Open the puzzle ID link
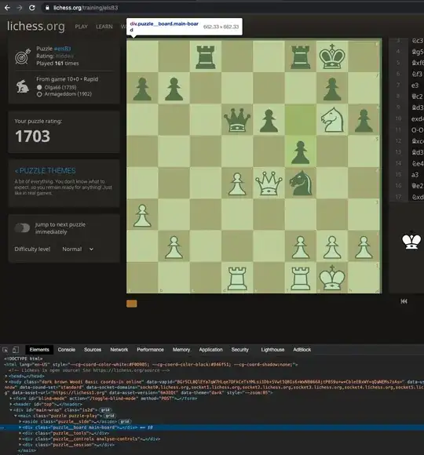The image size is (424, 455). (x=63, y=49)
